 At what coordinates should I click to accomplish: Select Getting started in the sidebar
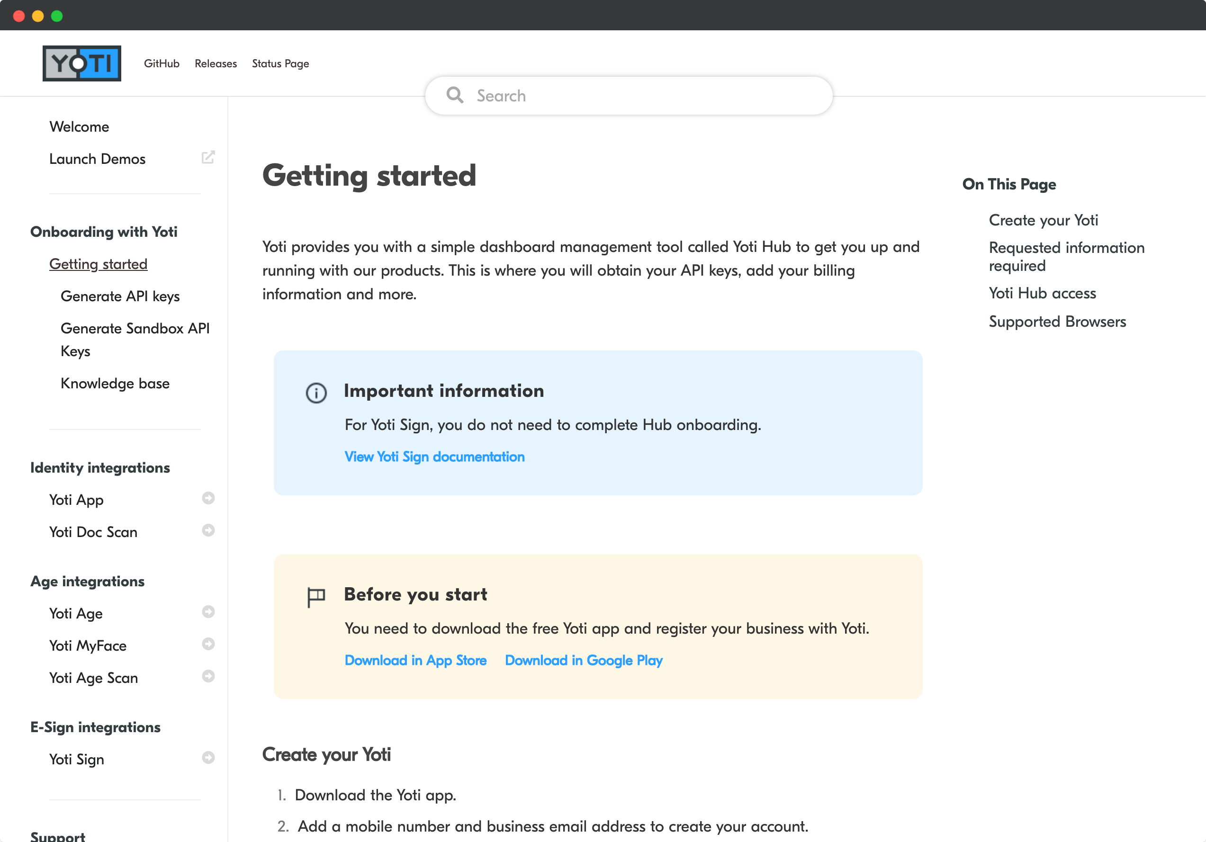98,264
